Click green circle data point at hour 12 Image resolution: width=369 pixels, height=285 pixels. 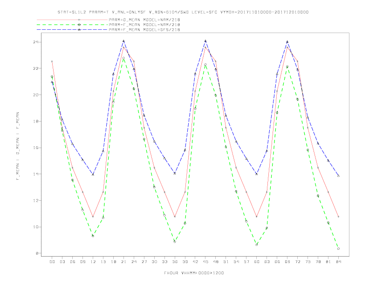tap(93, 236)
